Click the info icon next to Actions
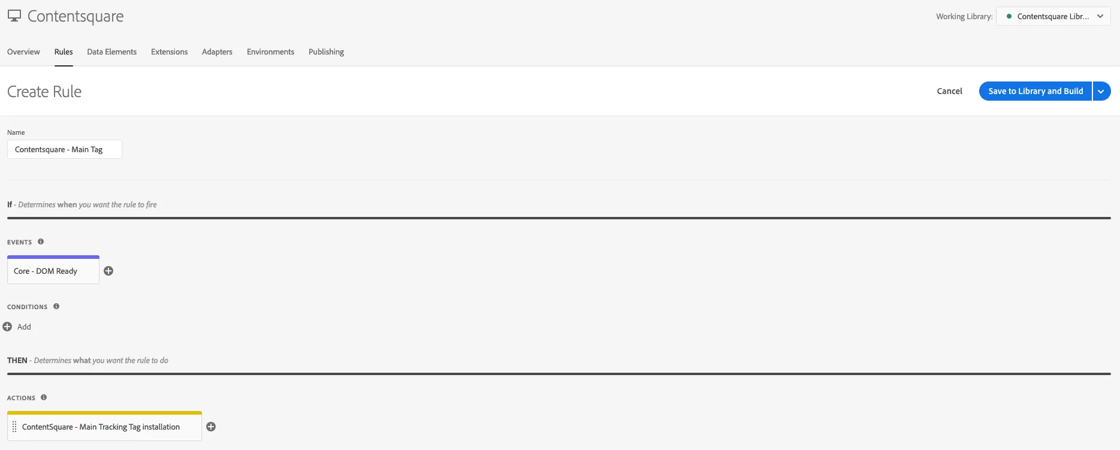 [x=44, y=397]
